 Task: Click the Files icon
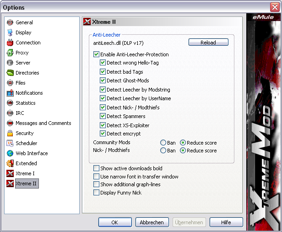[10, 83]
